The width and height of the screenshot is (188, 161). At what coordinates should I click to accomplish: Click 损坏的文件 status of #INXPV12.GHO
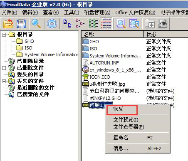pyautogui.click(x=160, y=98)
